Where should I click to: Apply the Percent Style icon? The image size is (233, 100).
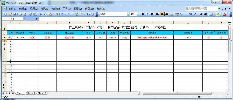click(x=181, y=14)
